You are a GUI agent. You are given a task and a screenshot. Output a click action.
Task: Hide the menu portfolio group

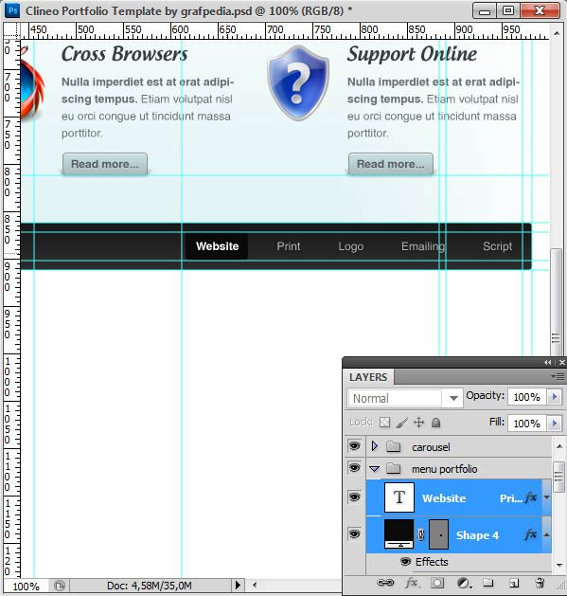coord(354,468)
